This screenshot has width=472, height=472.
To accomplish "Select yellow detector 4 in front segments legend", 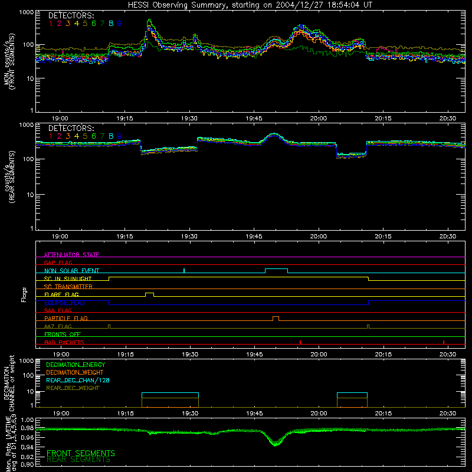I will pyautogui.click(x=77, y=24).
